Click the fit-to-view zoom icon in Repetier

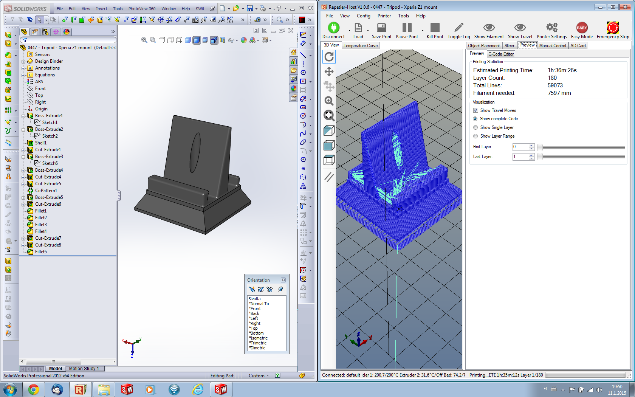click(329, 115)
